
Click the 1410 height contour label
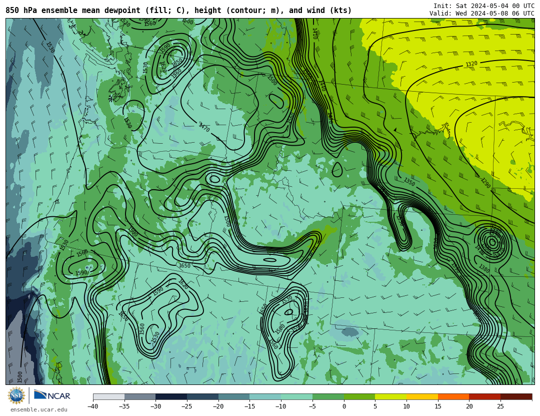click(314, 34)
